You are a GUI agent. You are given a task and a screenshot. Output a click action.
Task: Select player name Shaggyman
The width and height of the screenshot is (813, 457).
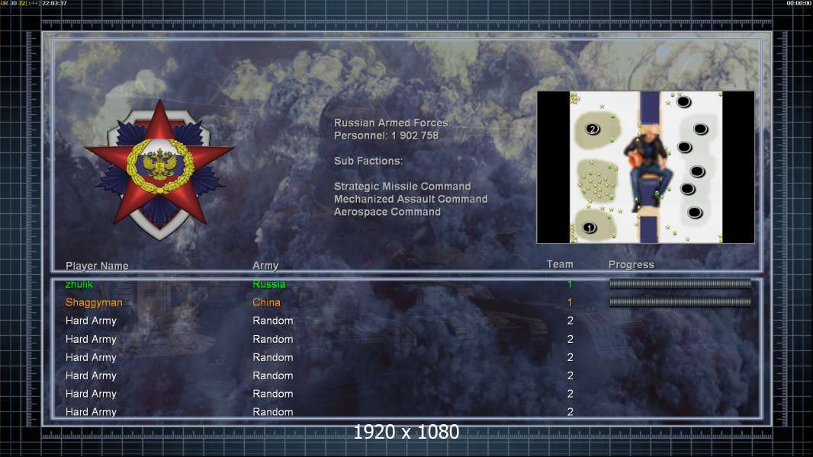[x=94, y=302]
